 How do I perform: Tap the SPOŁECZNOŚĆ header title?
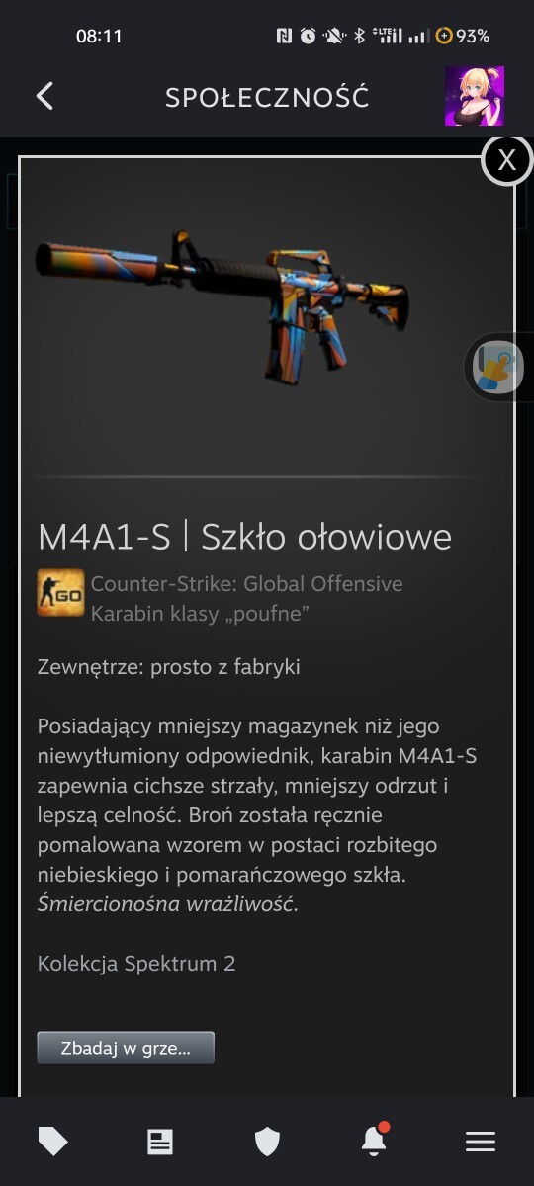267,97
